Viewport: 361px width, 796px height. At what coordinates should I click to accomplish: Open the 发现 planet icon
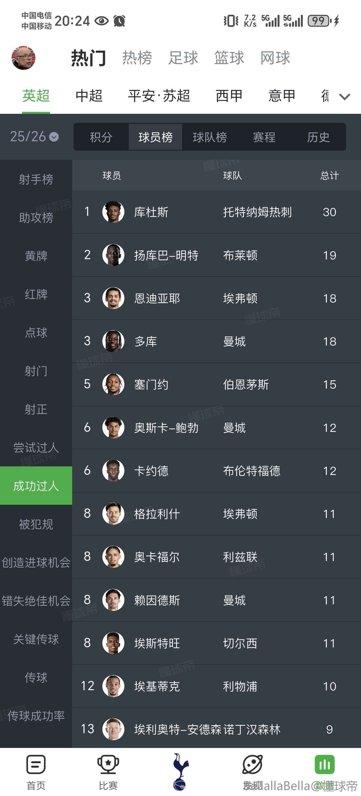(252, 764)
